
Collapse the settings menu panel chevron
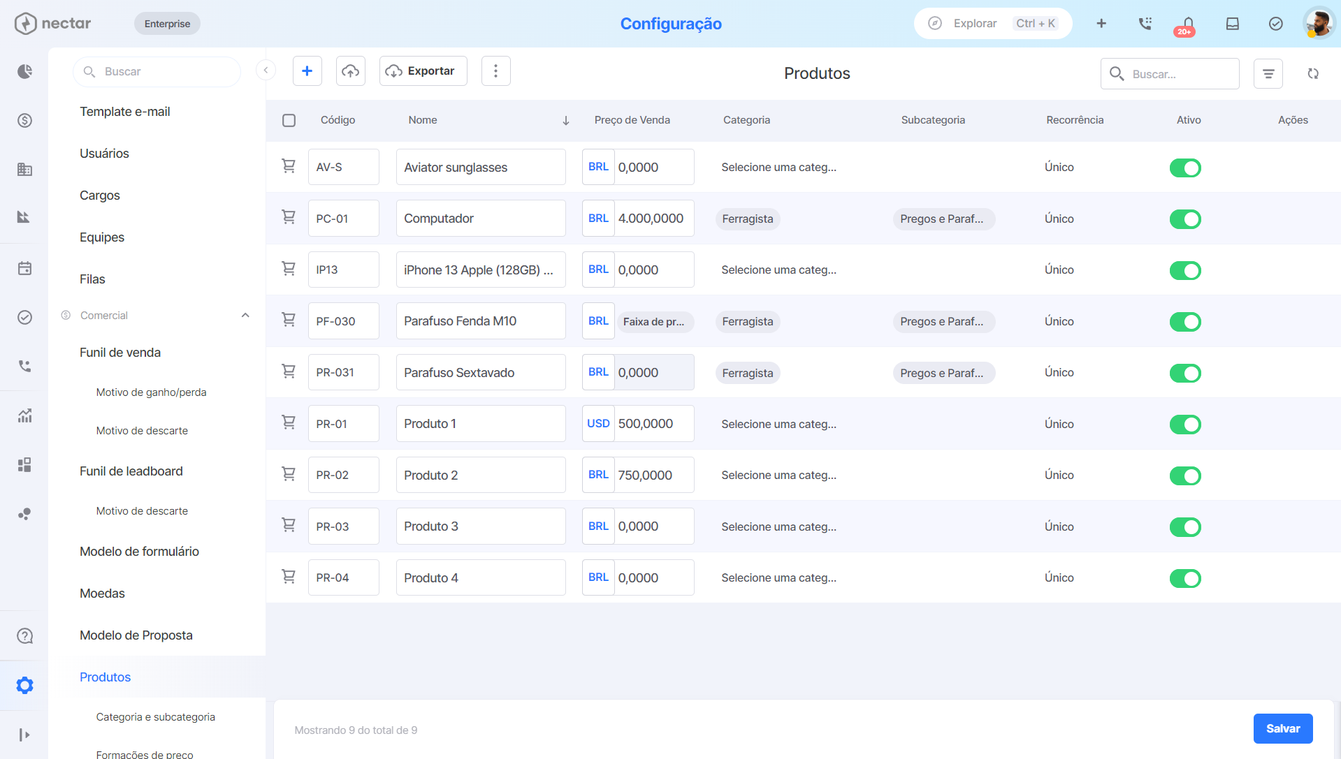(266, 70)
